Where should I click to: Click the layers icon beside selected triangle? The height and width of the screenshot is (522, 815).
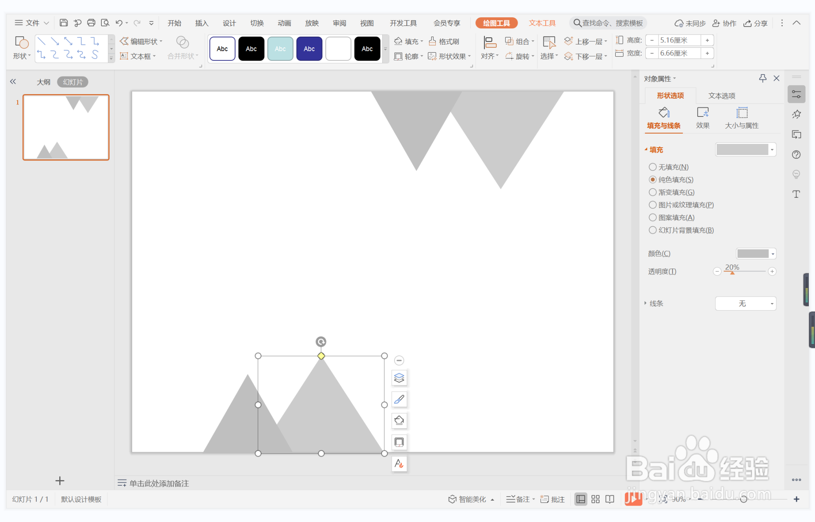399,378
